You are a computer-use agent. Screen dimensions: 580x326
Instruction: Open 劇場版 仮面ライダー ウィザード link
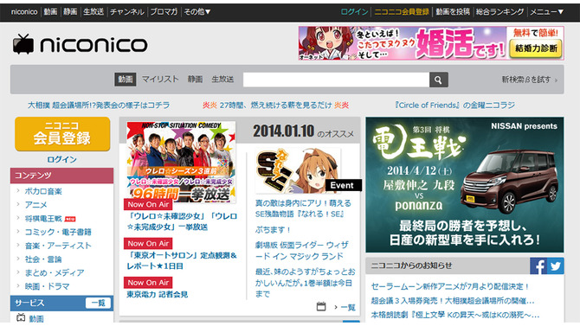pos(301,251)
